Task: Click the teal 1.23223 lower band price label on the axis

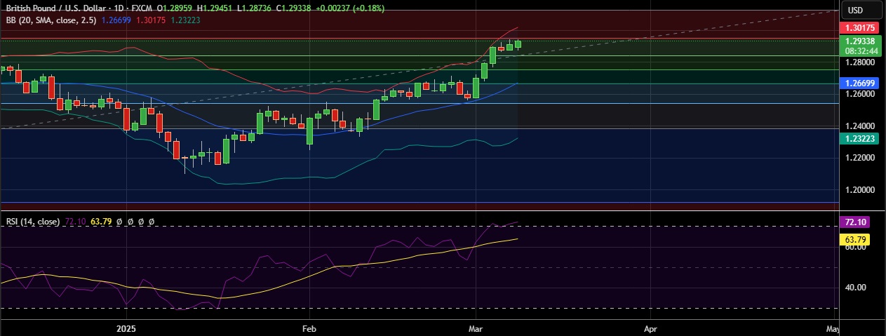Action: pyautogui.click(x=860, y=139)
